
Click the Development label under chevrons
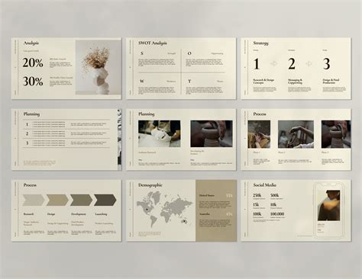point(79,214)
